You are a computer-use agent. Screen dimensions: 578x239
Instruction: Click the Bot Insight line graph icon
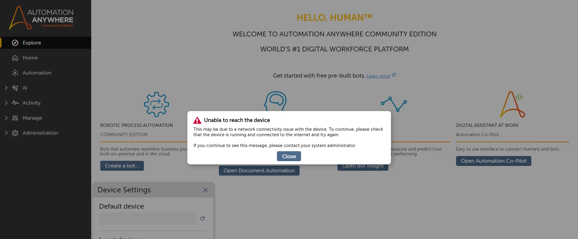394,104
